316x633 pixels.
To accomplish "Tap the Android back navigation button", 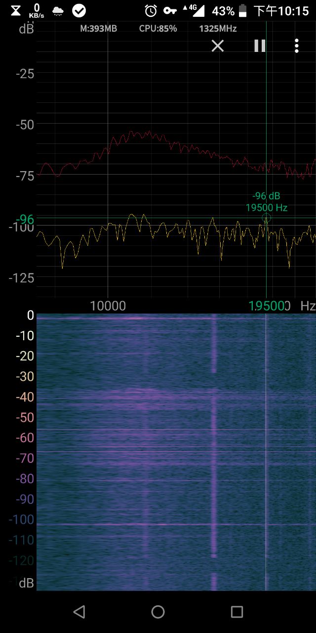I will tap(79, 612).
